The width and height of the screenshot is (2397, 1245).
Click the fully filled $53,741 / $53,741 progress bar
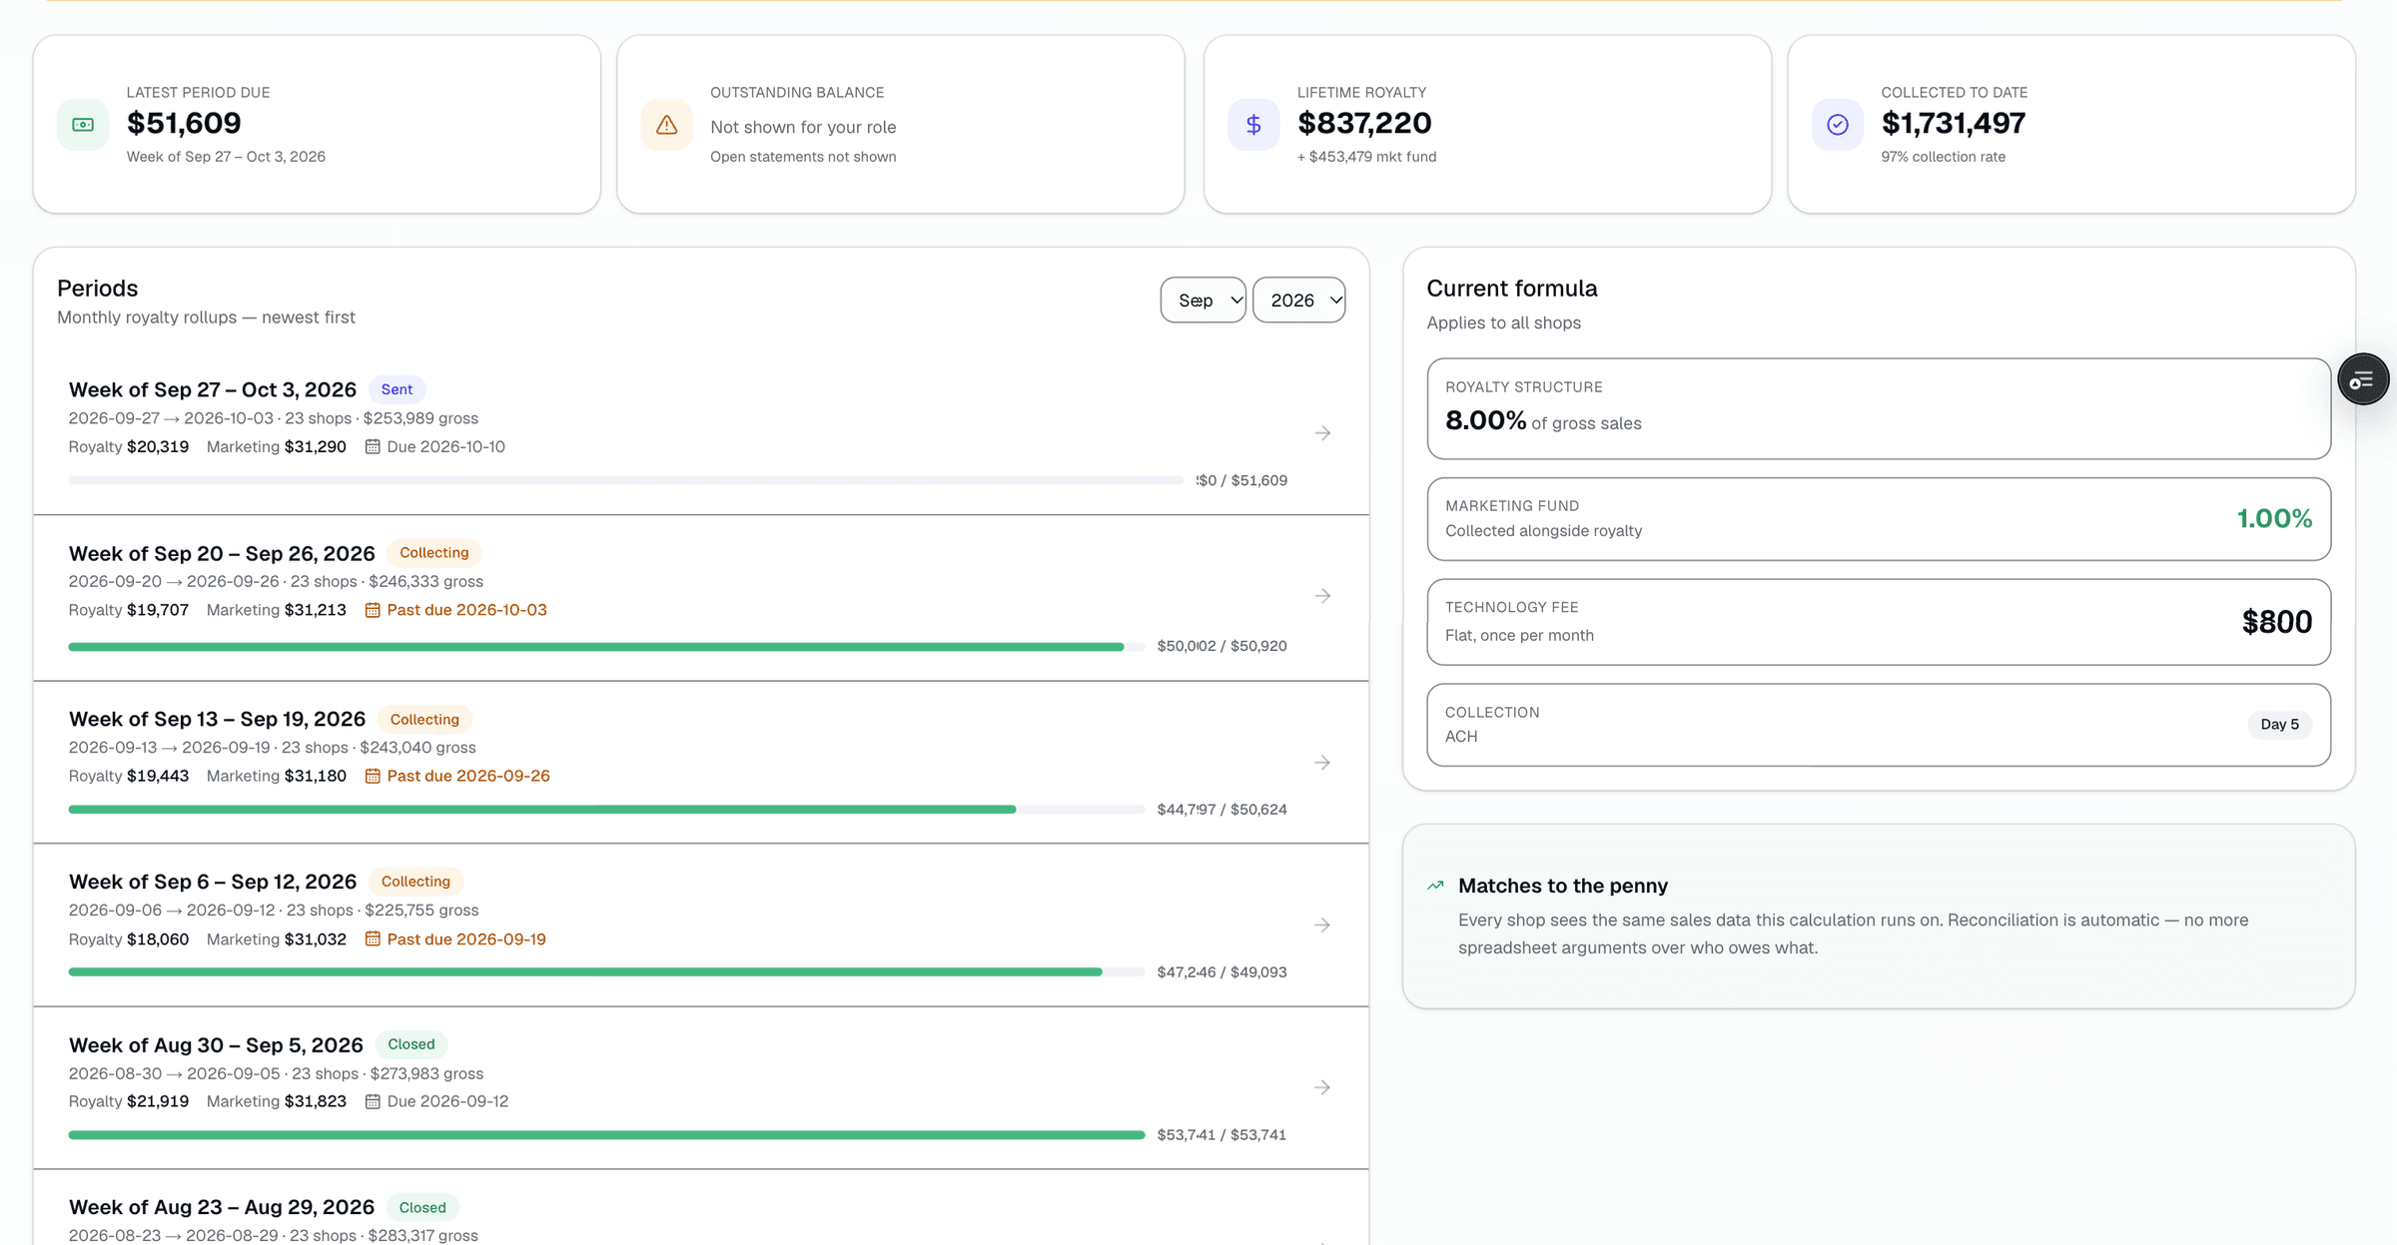point(606,1135)
